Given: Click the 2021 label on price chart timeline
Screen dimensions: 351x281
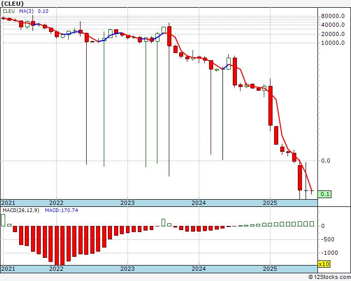Looking at the screenshot, I should tap(8, 203).
